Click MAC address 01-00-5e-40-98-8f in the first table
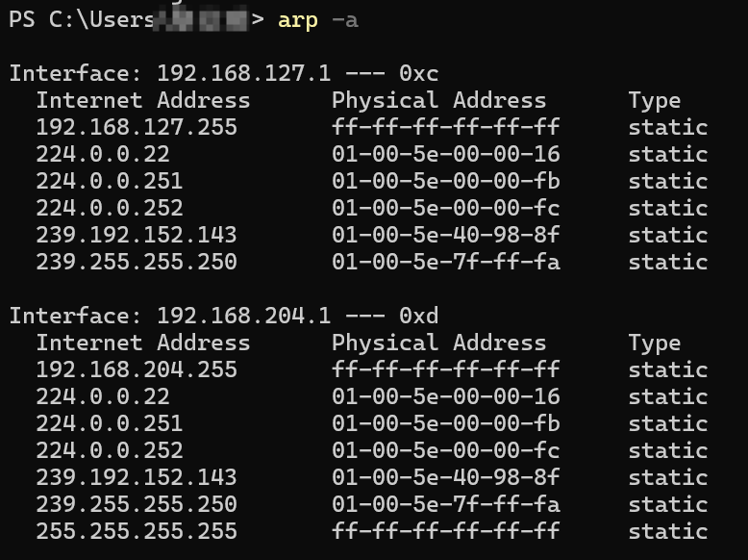Screen dimensions: 748x560 [445, 235]
